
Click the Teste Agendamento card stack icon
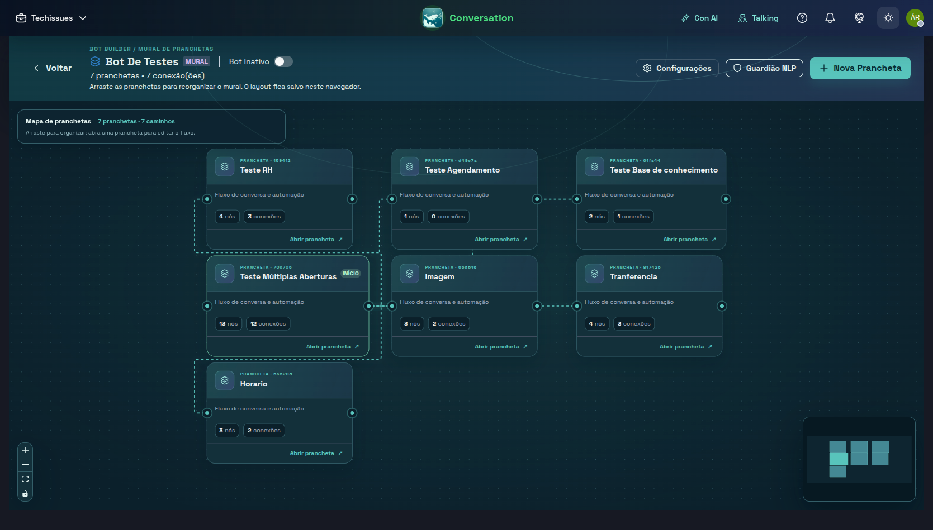(x=410, y=166)
